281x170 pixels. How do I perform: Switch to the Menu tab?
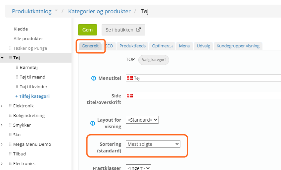pos(185,46)
